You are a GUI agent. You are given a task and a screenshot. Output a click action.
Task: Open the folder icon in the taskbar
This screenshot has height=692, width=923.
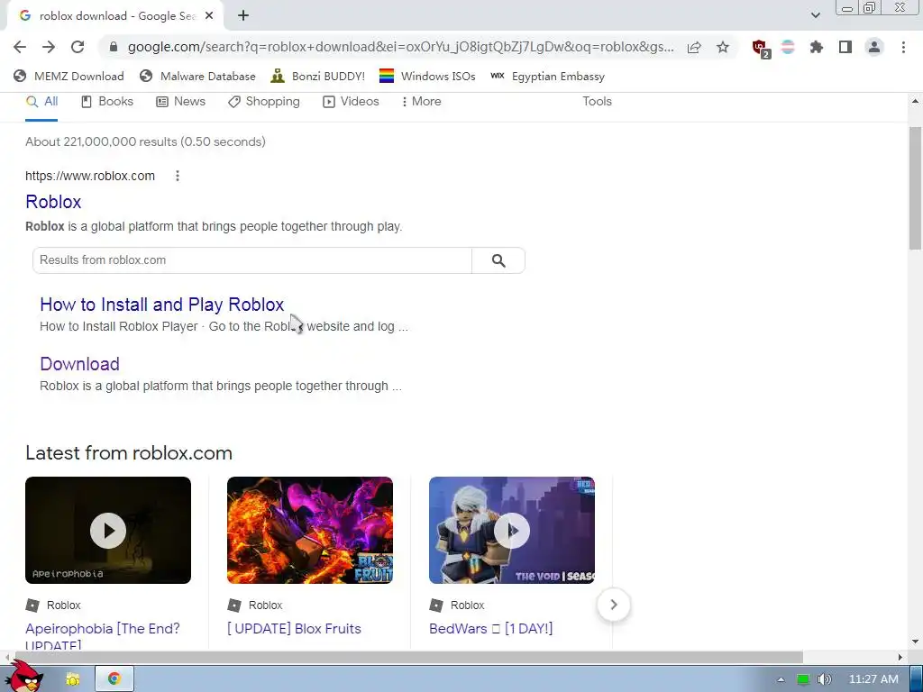(73, 679)
